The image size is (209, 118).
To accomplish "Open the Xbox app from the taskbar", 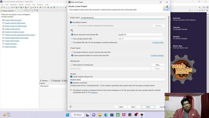I will pyautogui.click(x=118, y=115).
